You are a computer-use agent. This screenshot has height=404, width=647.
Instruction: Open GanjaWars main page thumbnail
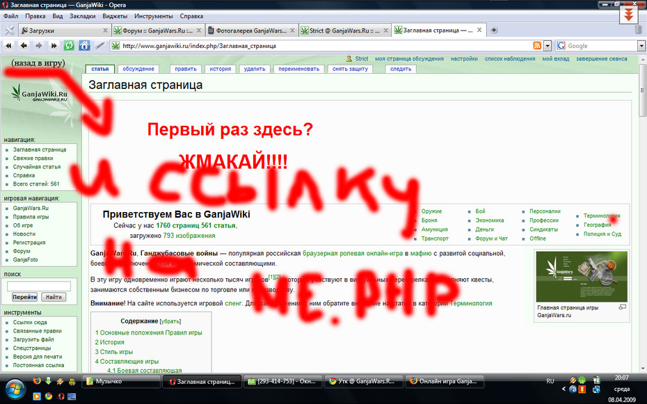(582, 277)
